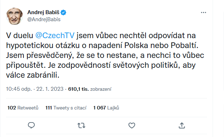The width and height of the screenshot is (224, 137).
Task: Open the three-dot more options menu
Action: (203, 12)
